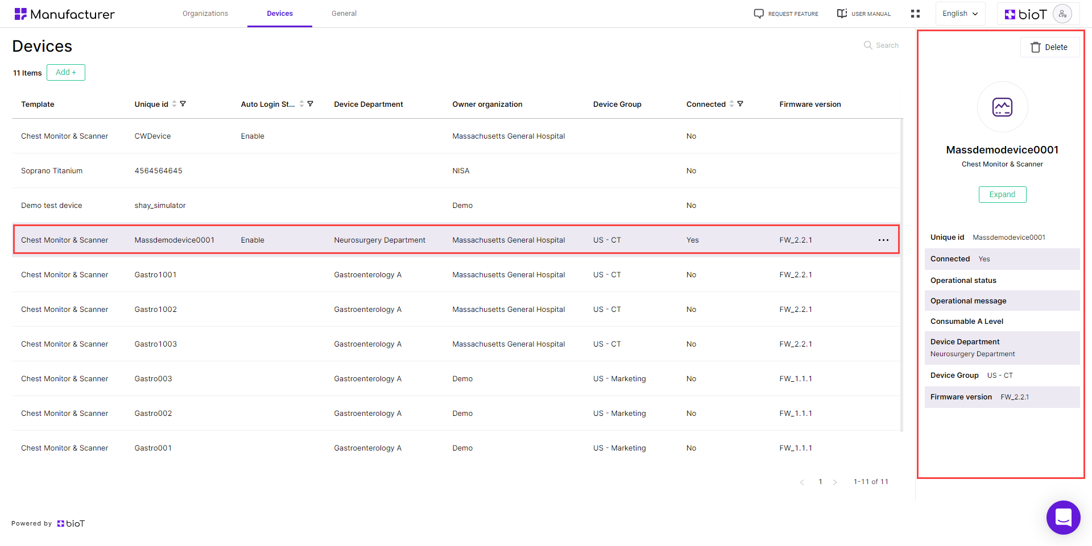Image resolution: width=1092 pixels, height=546 pixels.
Task: Open the User Manual book icon
Action: pyautogui.click(x=842, y=14)
